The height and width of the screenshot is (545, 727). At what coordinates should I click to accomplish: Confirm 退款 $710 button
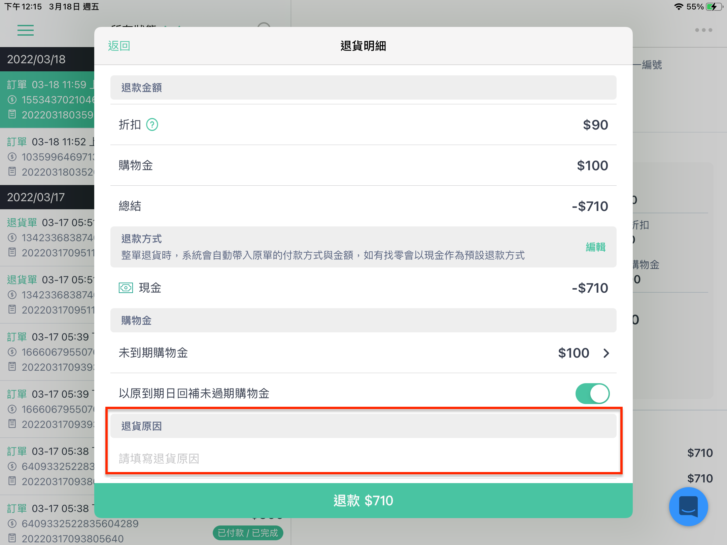[363, 501]
